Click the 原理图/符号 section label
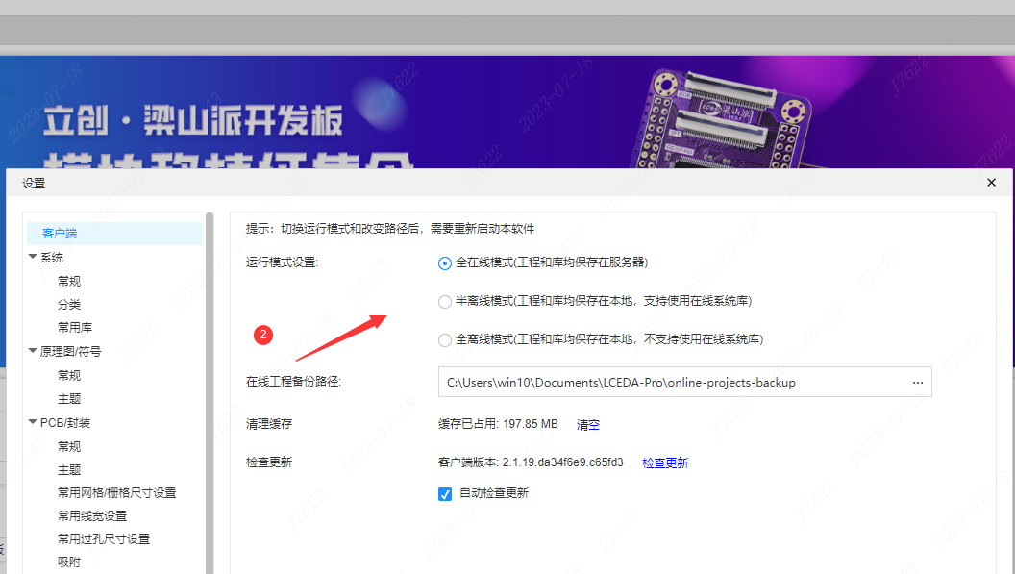The width and height of the screenshot is (1015, 574). pyautogui.click(x=70, y=351)
